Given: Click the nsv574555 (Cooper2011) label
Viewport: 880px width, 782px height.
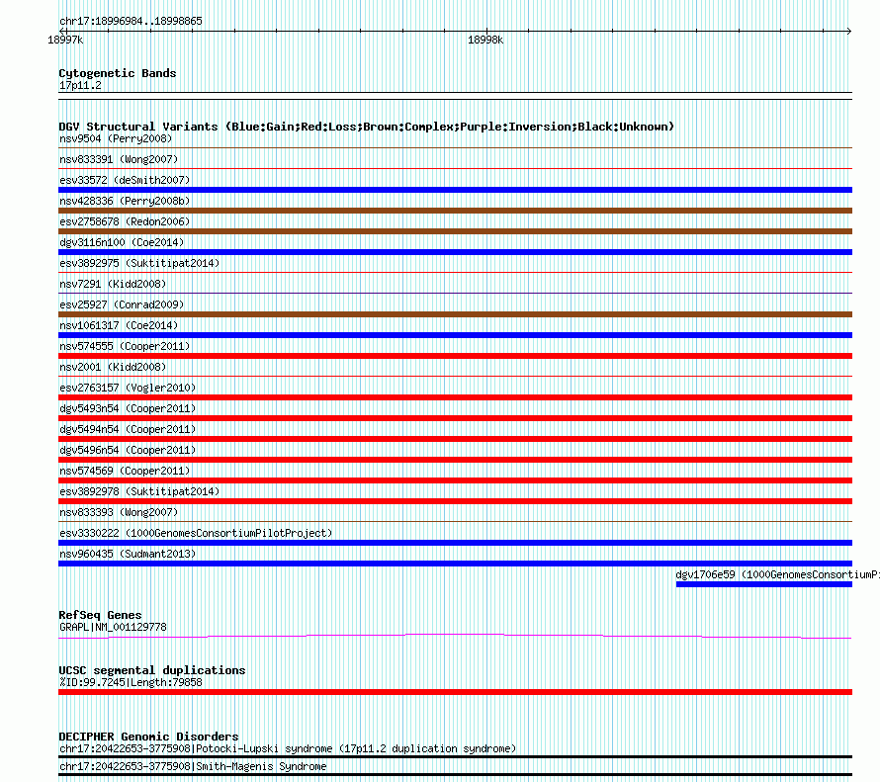Looking at the screenshot, I should click(125, 346).
